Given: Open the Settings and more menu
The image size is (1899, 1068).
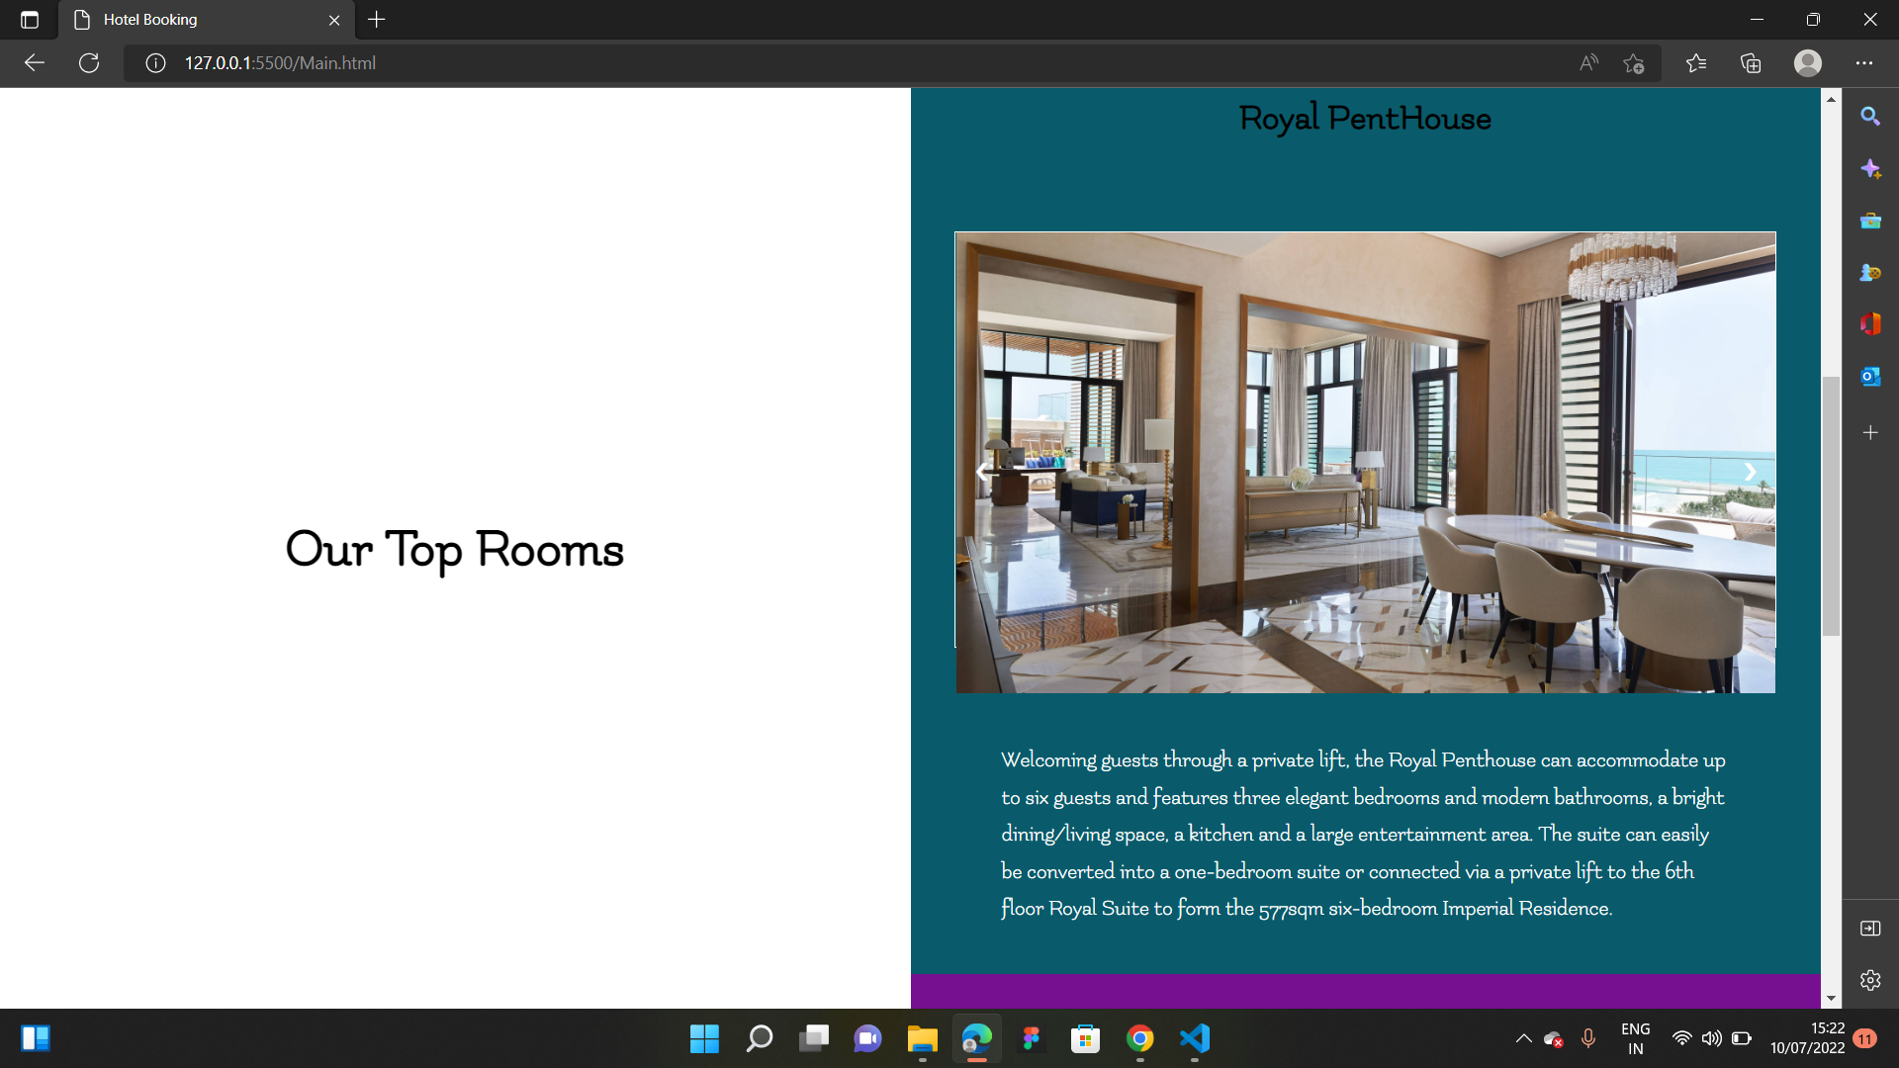Looking at the screenshot, I should 1866,62.
